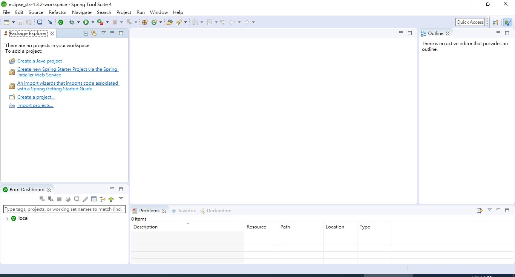This screenshot has width=515, height=277.
Task: Open the New dropdown arrow in toolbar
Action: pos(13,22)
